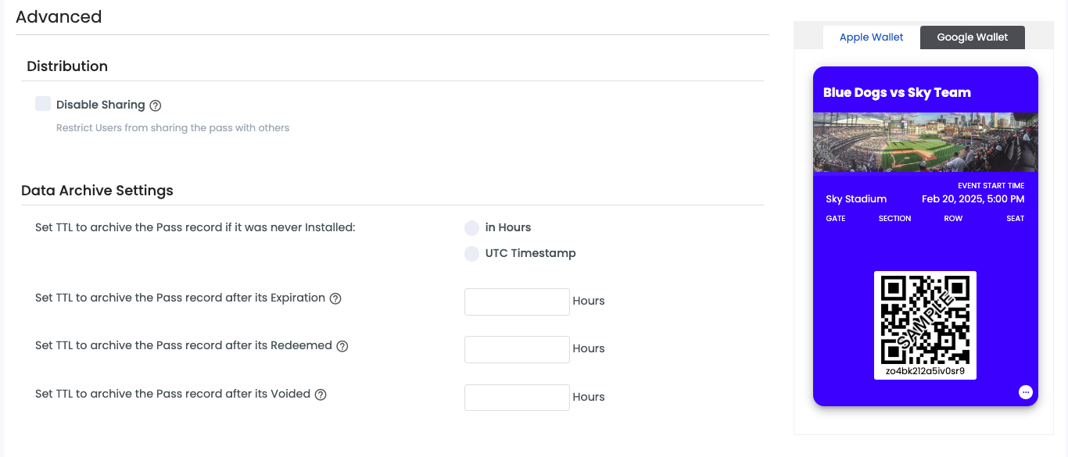1068x457 pixels.
Task: Switch to the Google Wallet tab
Action: [972, 37]
